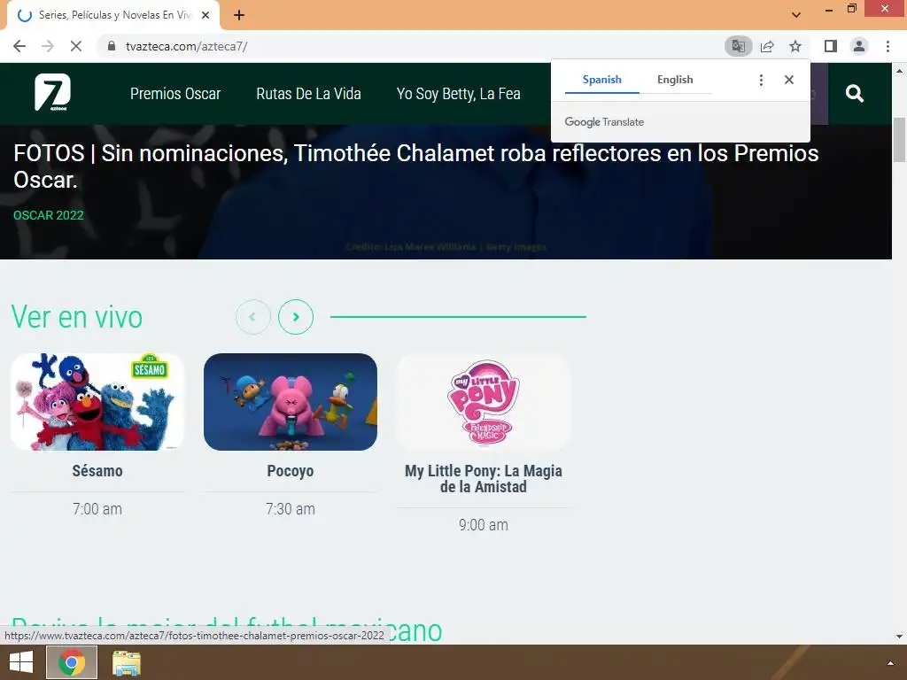Open a new tab with the plus button
This screenshot has width=907, height=680.
[x=239, y=15]
